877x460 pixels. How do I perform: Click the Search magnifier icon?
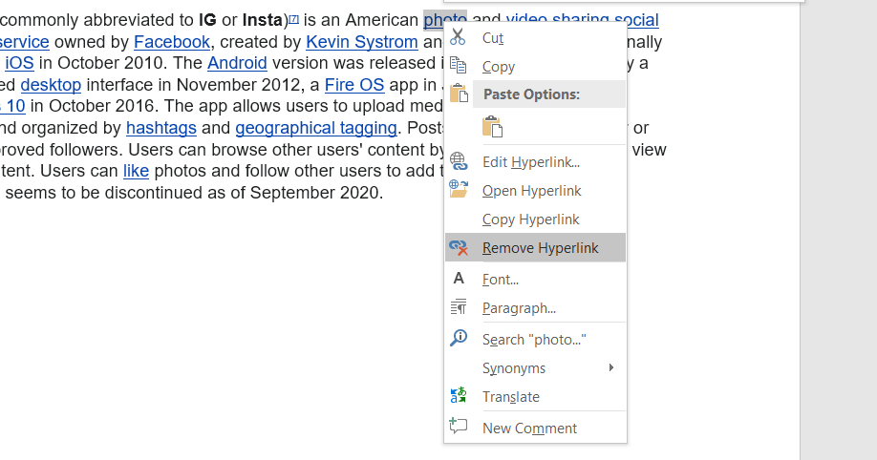[x=459, y=339]
